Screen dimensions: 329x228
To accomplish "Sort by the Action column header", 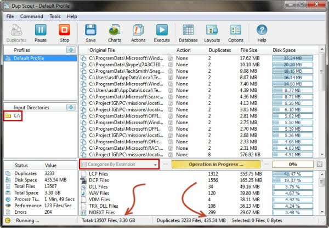I will point(183,50).
